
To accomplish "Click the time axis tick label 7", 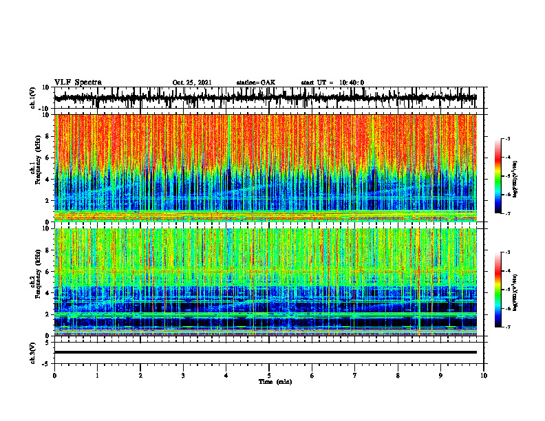I will [x=355, y=376].
